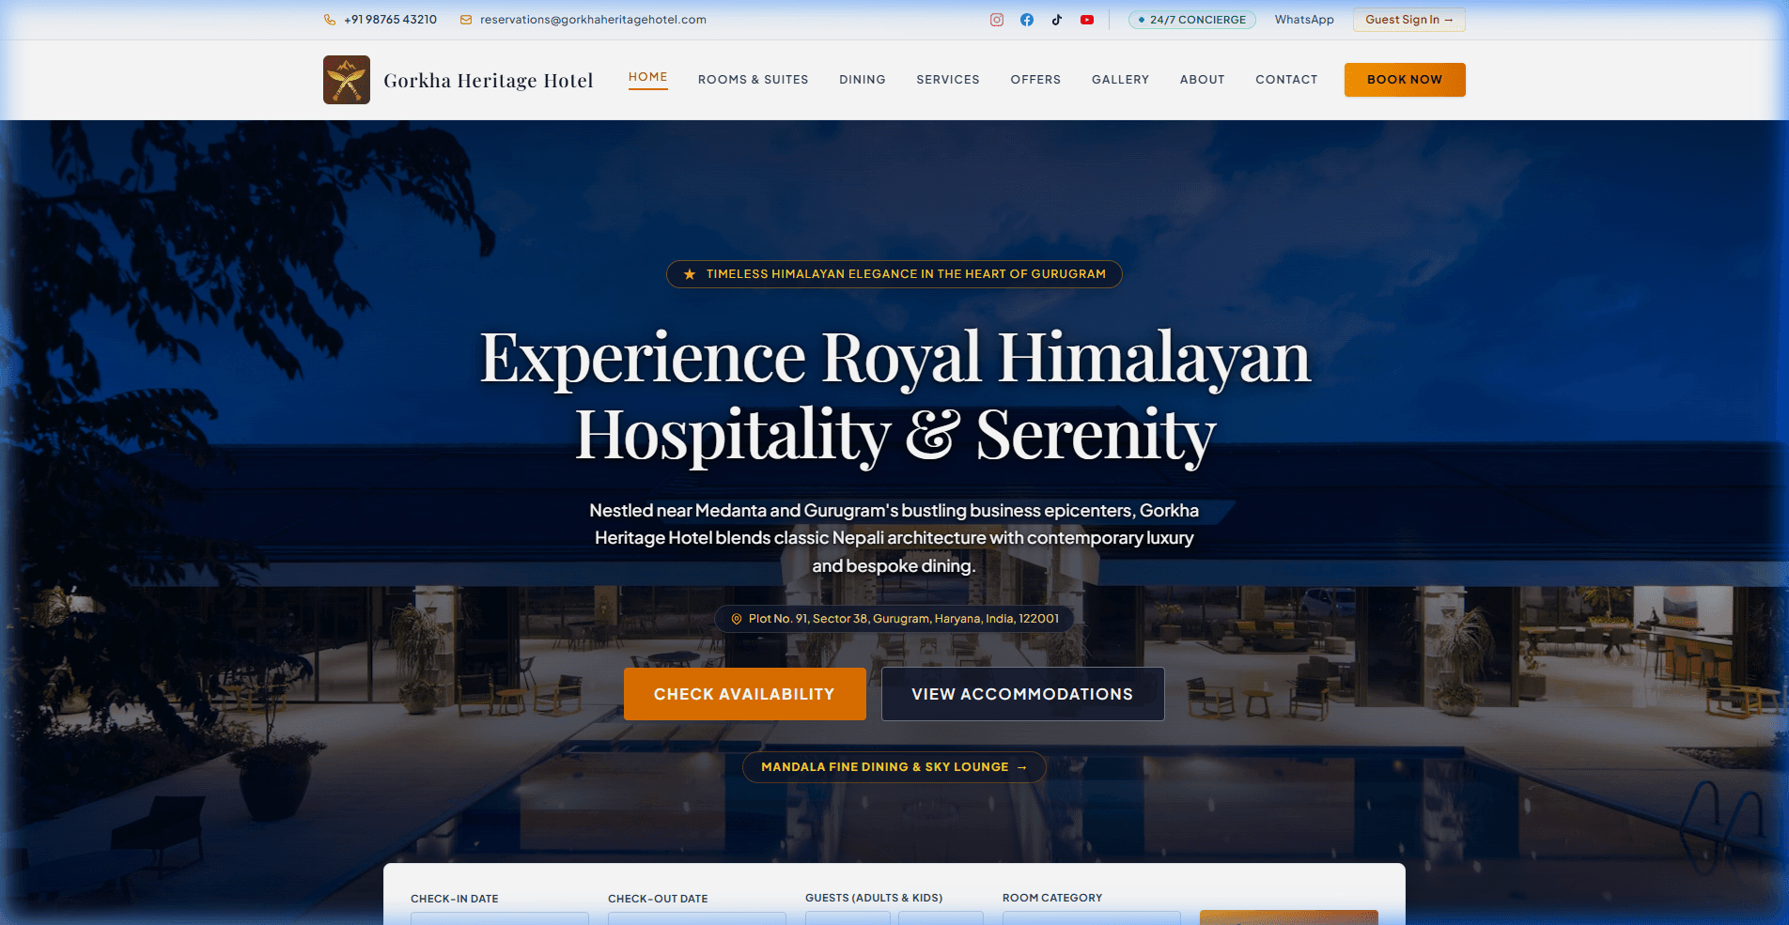Open the TikTok social icon
The height and width of the screenshot is (925, 1789).
[x=1057, y=20]
